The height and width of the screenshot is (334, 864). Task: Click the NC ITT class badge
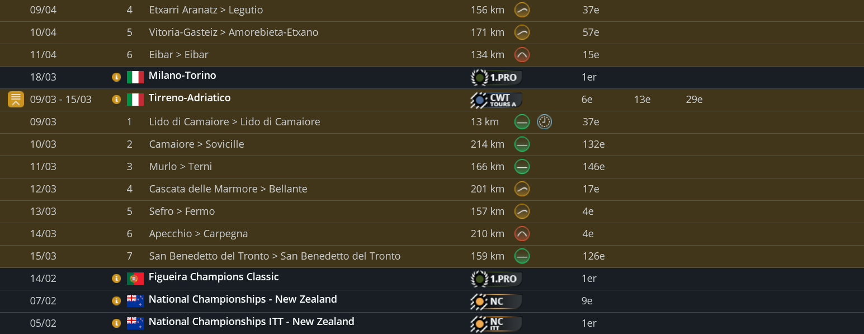click(496, 323)
